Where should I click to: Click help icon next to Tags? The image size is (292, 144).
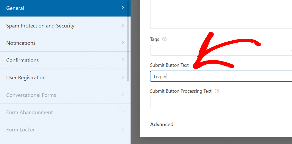pos(164,39)
